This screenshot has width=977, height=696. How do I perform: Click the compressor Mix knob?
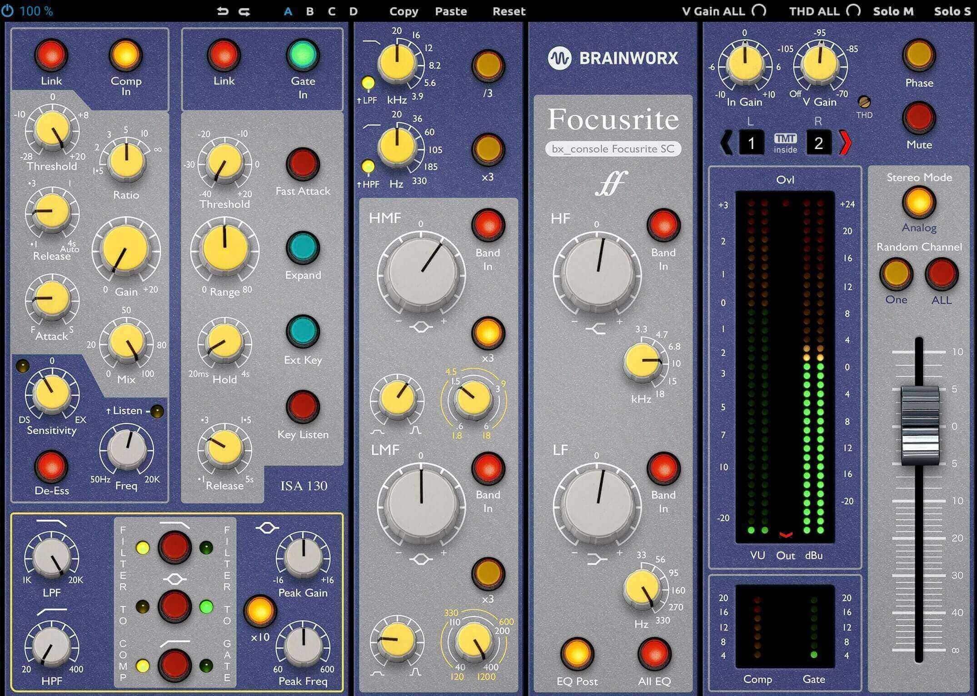(x=126, y=342)
